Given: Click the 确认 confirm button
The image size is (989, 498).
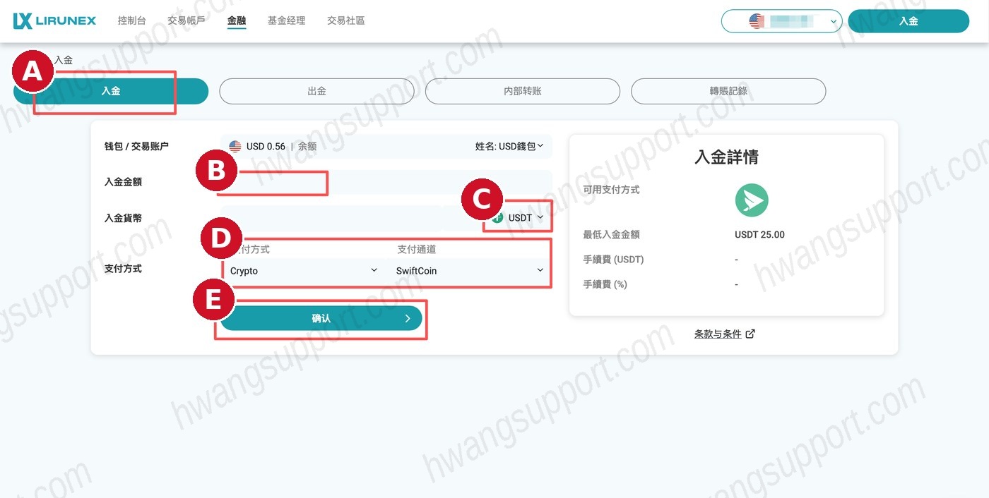Looking at the screenshot, I should pos(321,319).
